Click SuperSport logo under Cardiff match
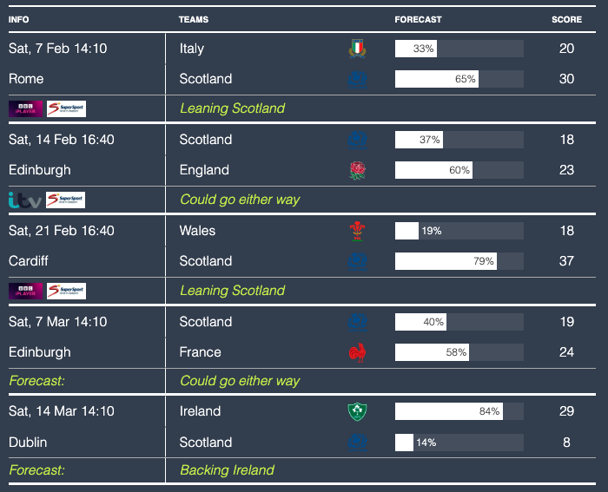608x492 pixels. click(65, 291)
